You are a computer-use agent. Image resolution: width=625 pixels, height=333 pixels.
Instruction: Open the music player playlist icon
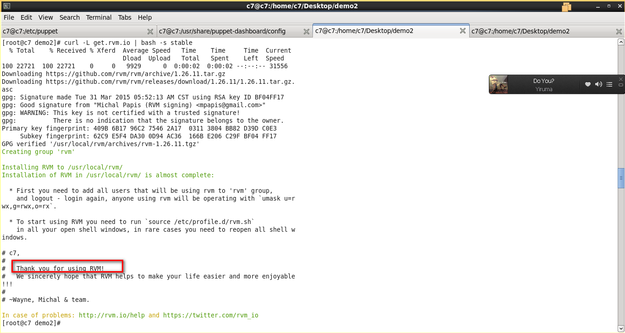click(x=609, y=84)
